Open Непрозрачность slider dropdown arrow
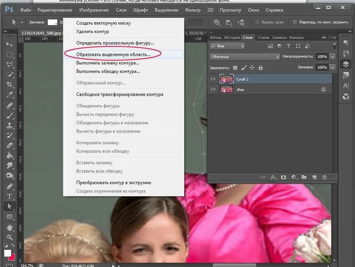The image size is (355, 267). coord(333,57)
